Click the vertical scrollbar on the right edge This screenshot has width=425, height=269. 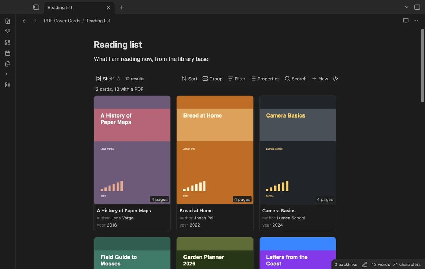[x=422, y=65]
